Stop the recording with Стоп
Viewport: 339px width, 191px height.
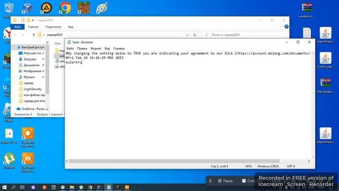[x=248, y=181]
